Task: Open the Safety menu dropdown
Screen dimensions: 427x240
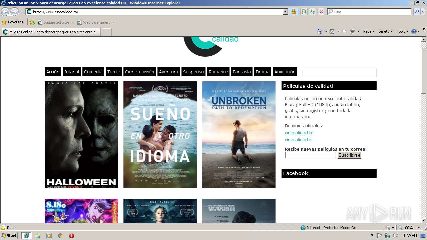Action: coord(385,31)
